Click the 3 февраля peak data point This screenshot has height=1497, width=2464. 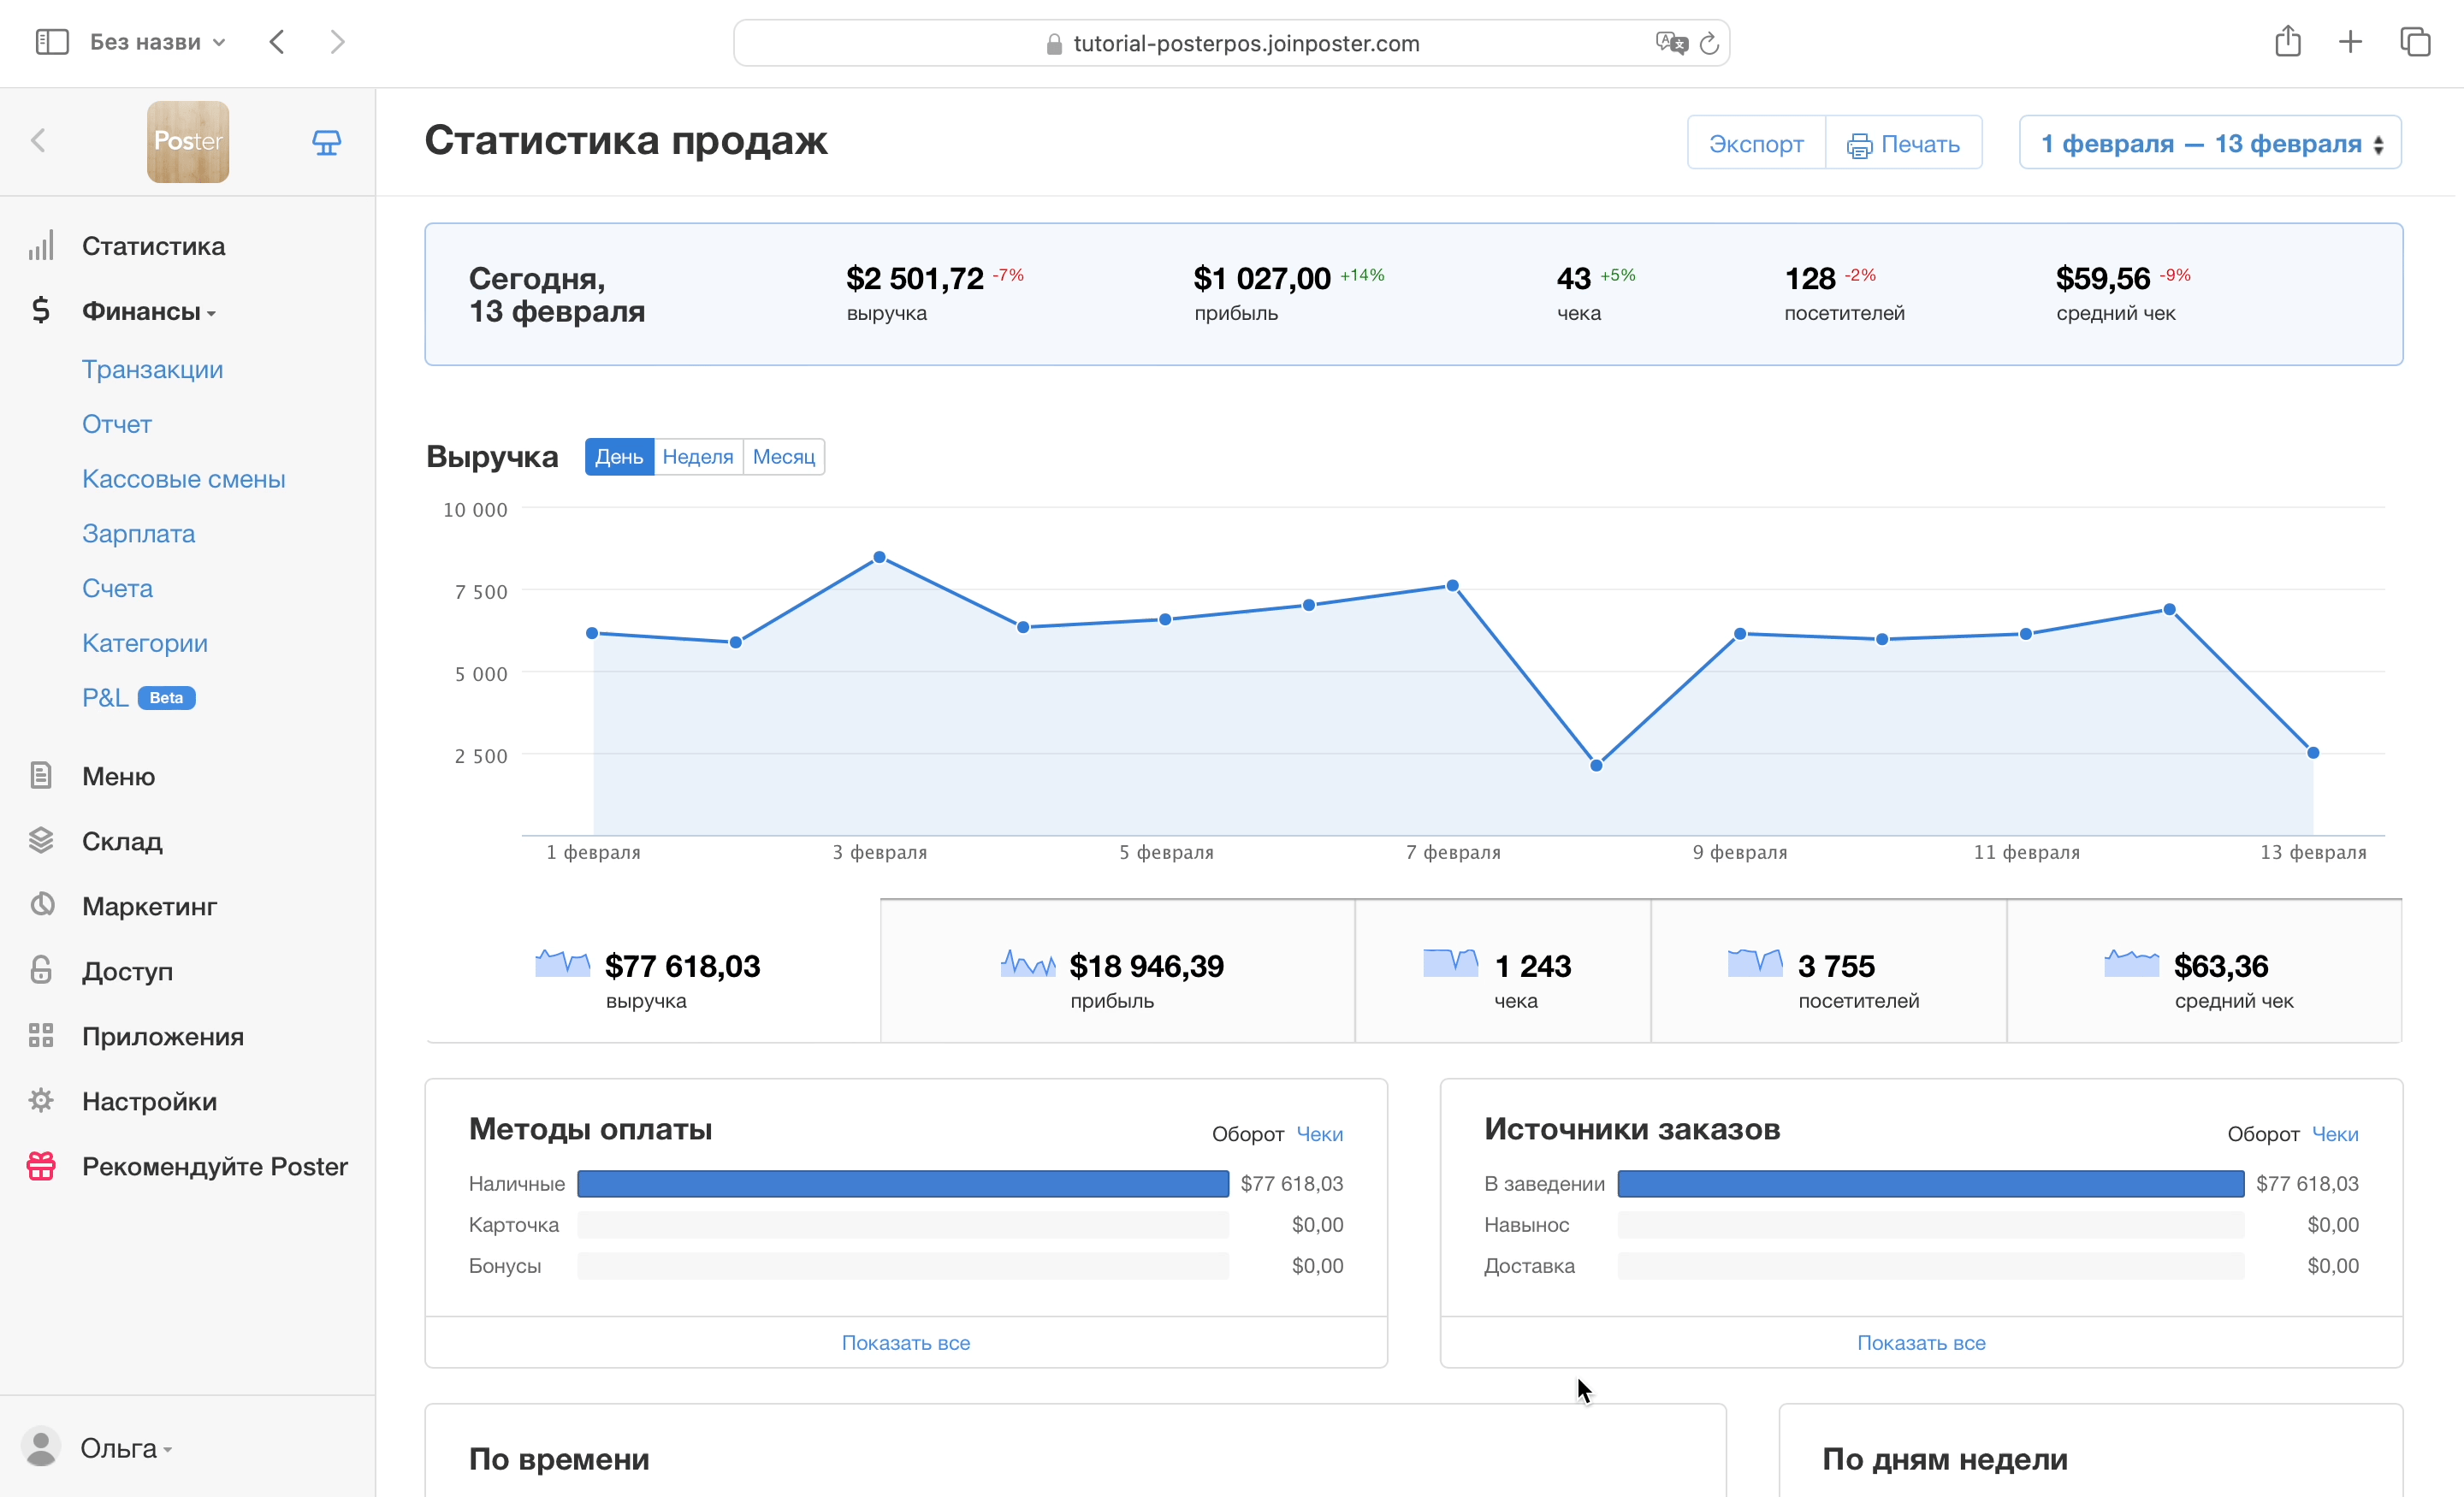coord(879,557)
